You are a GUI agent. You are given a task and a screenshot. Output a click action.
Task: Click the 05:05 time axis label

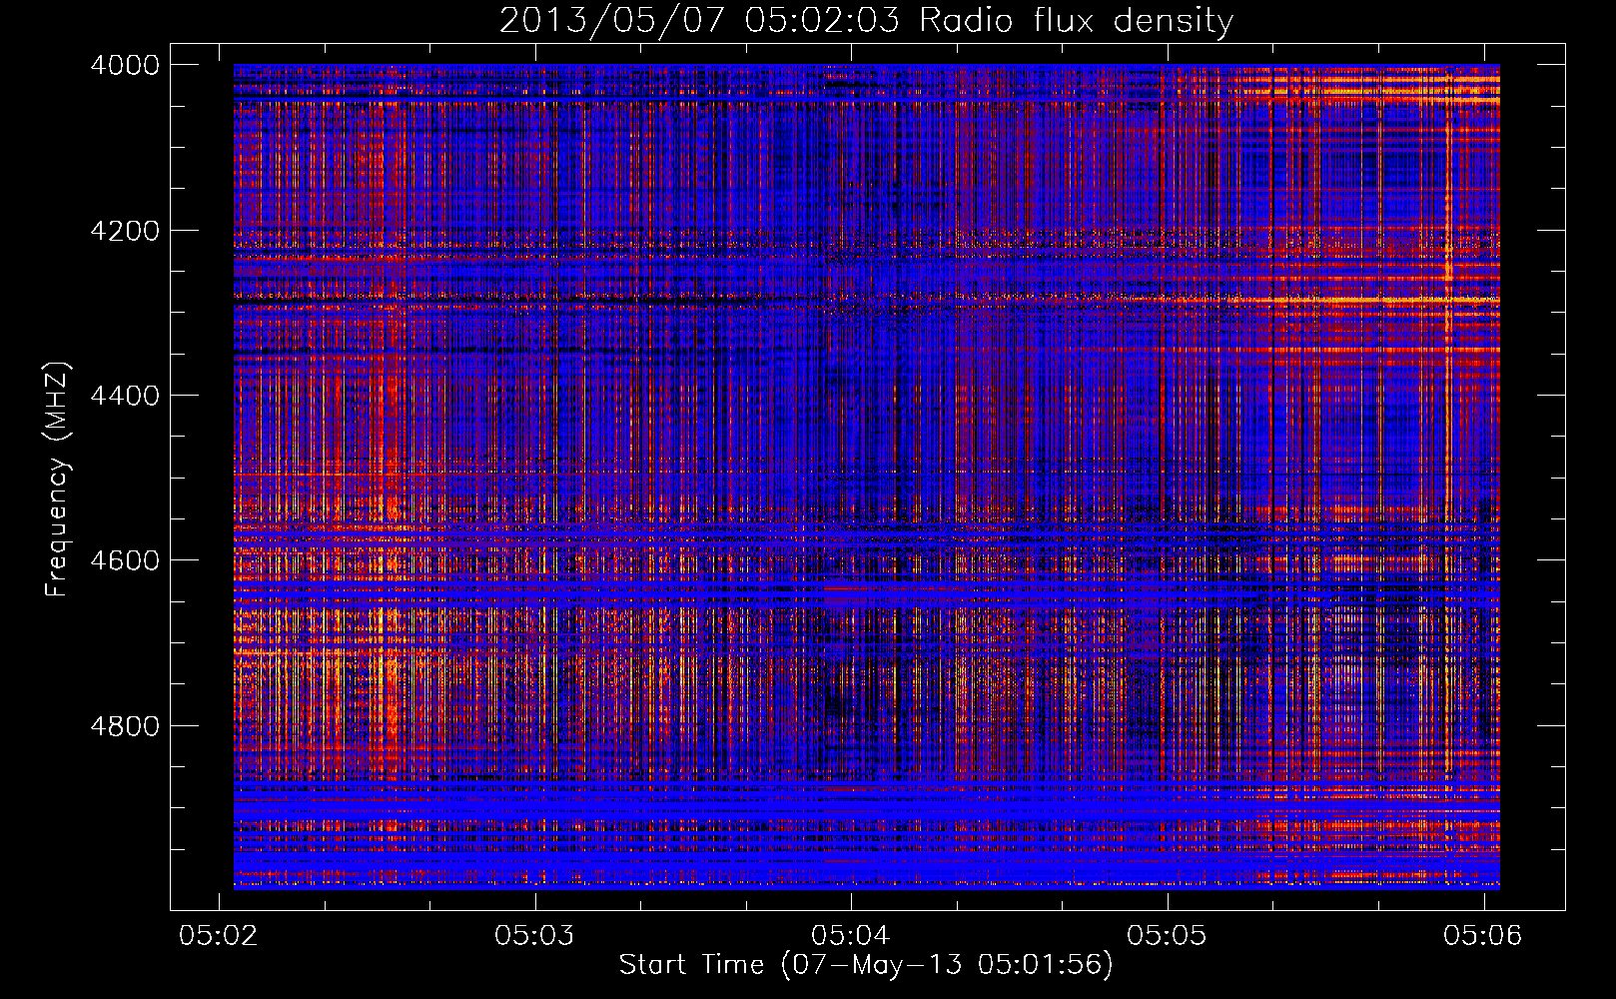pos(1168,935)
